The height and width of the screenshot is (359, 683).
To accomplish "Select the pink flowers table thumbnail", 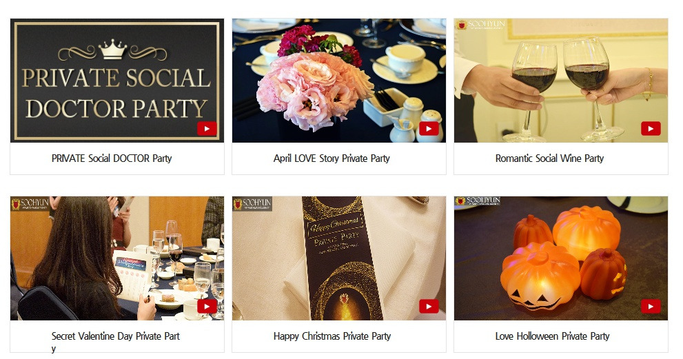I will point(339,81).
